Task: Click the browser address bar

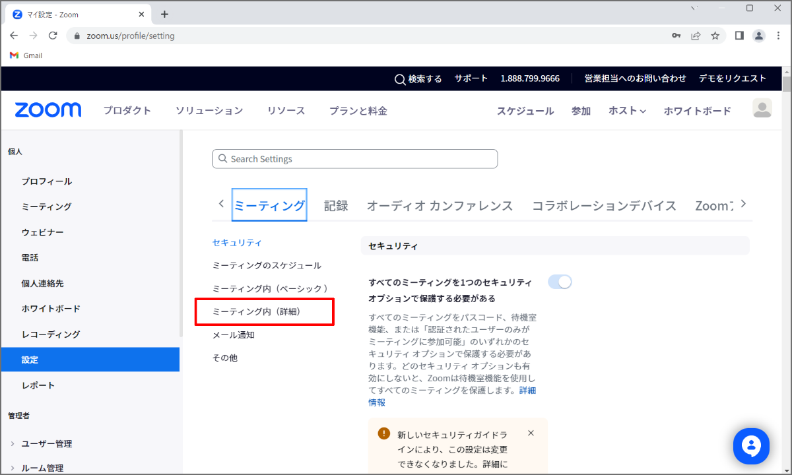Action: pos(370,36)
